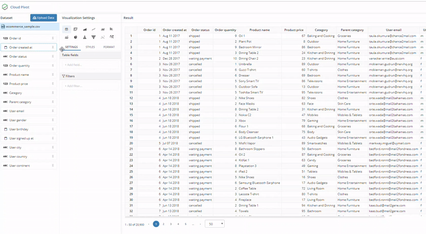Choose the area chart visualization icon
This screenshot has width=426, height=234.
(x=84, y=29)
